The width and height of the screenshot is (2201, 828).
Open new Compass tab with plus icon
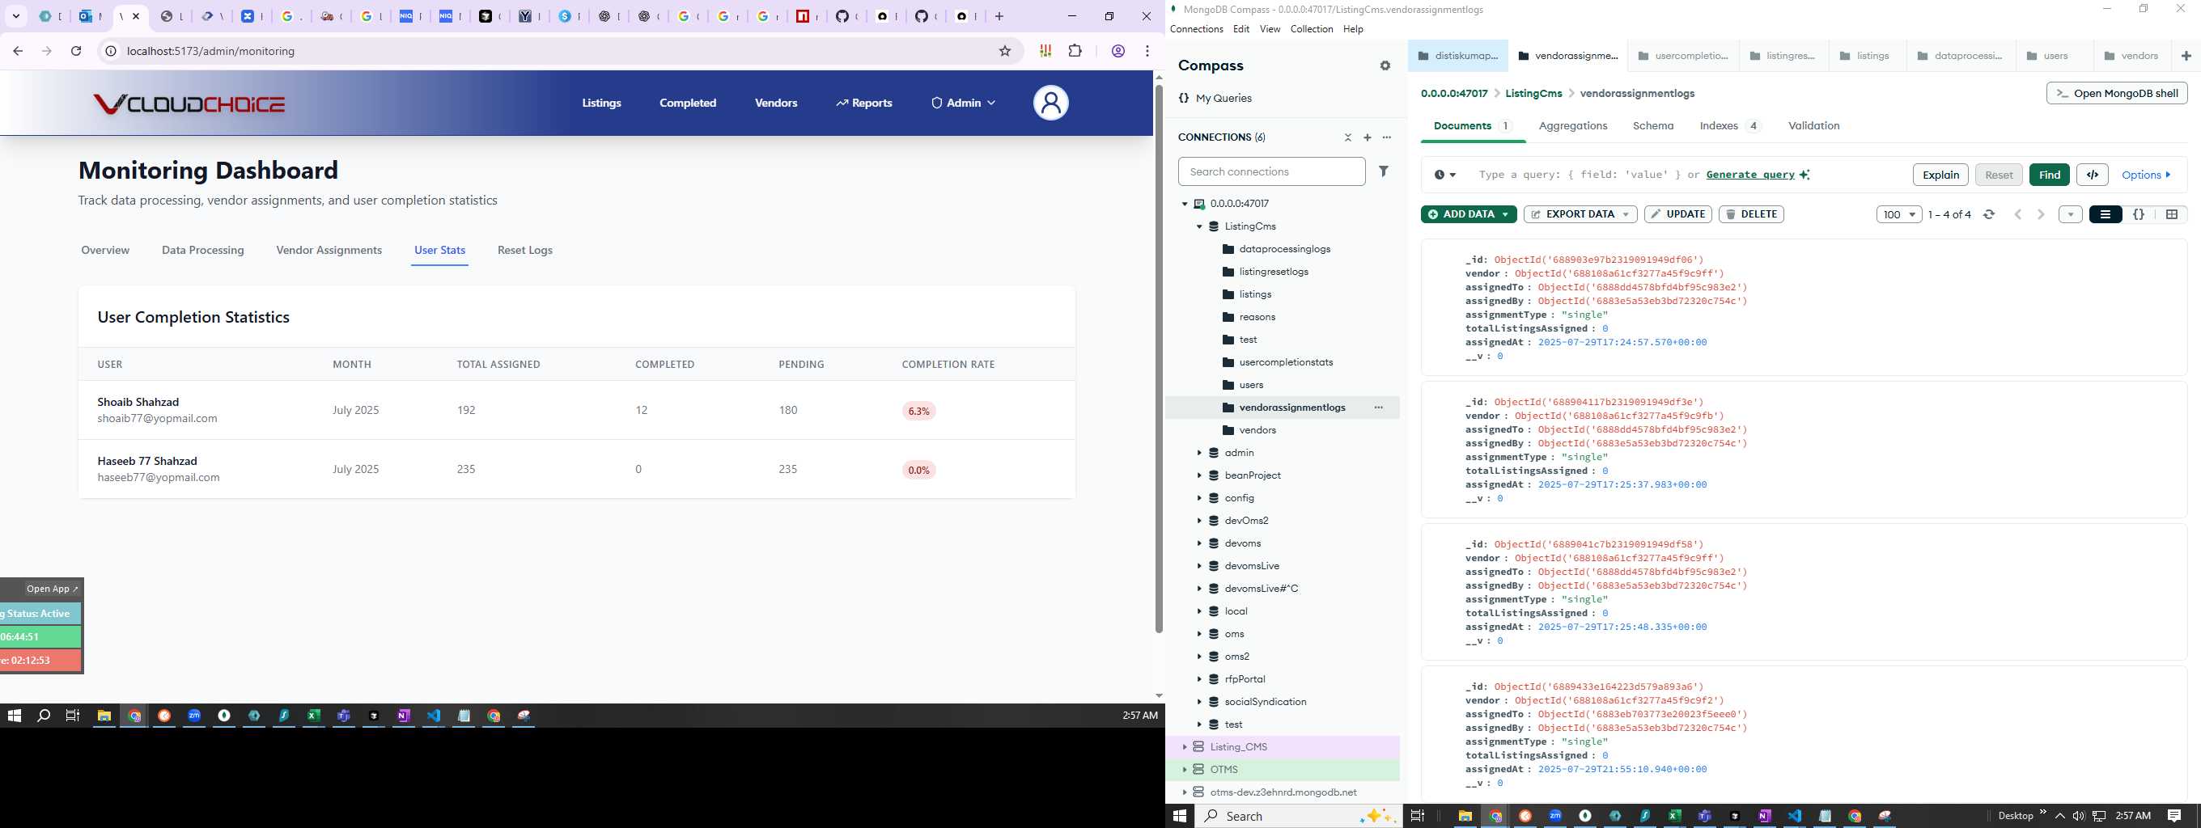coord(2186,56)
